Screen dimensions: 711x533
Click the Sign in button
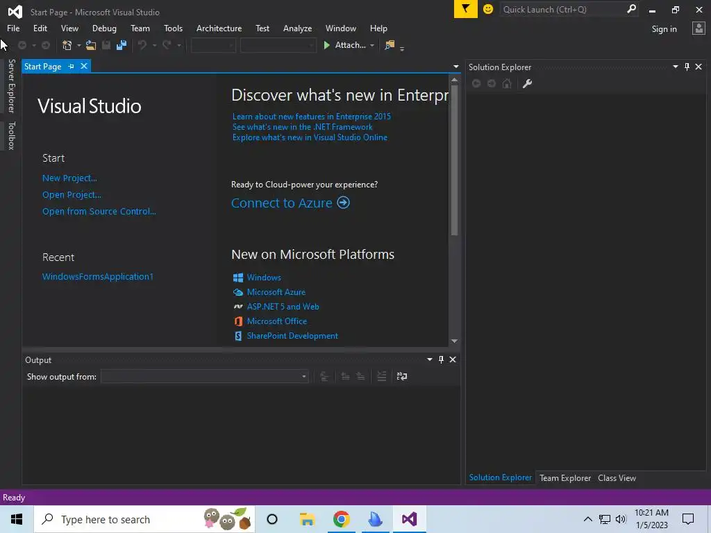[x=664, y=29]
